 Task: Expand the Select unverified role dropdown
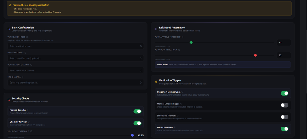(x=75, y=58)
